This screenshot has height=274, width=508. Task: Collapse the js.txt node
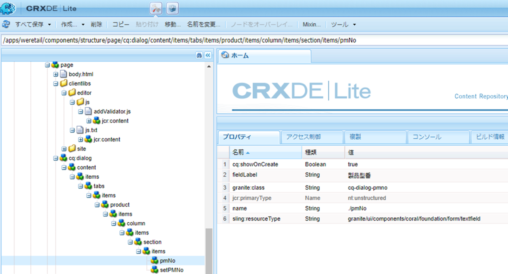tap(72, 130)
